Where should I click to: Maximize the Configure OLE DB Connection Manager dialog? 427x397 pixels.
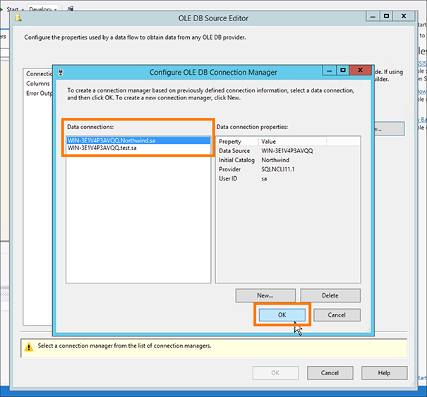click(x=343, y=71)
